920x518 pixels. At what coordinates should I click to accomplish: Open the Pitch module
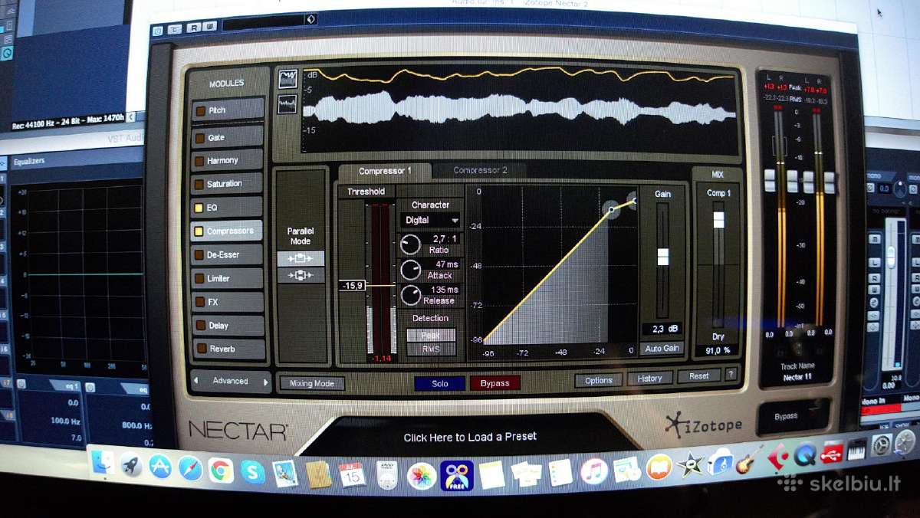(x=228, y=110)
